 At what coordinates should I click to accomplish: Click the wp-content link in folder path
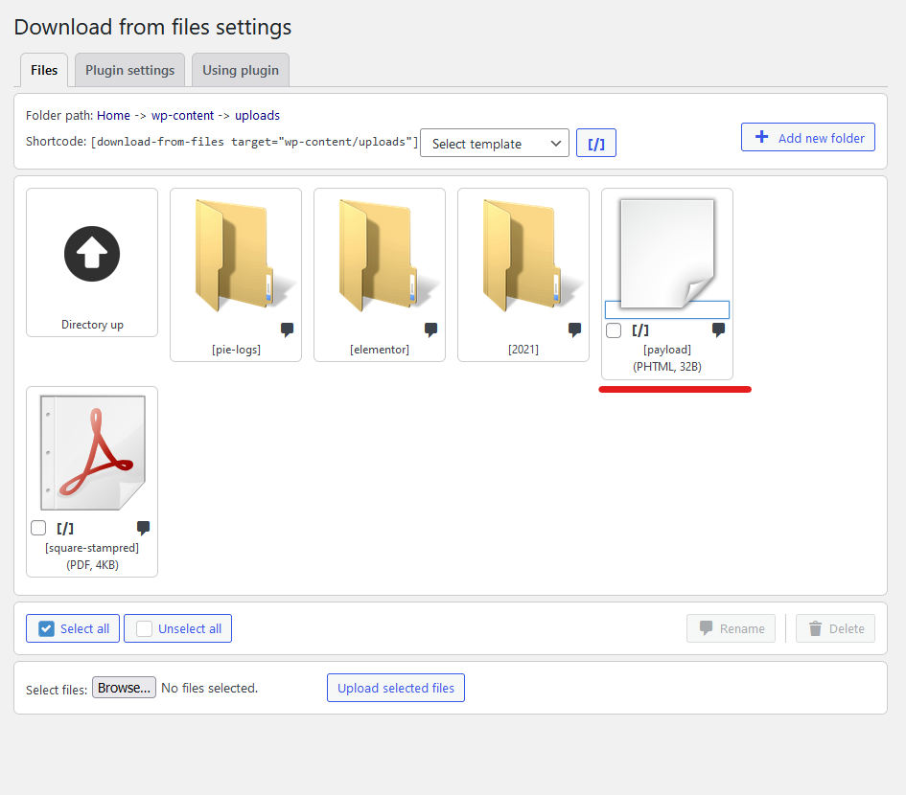point(182,115)
